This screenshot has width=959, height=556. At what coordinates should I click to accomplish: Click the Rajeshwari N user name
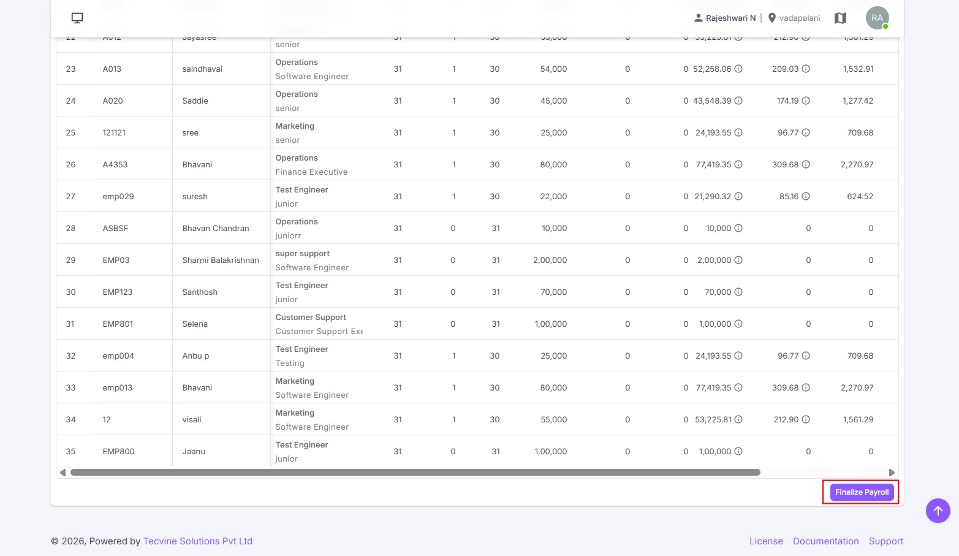pyautogui.click(x=730, y=18)
